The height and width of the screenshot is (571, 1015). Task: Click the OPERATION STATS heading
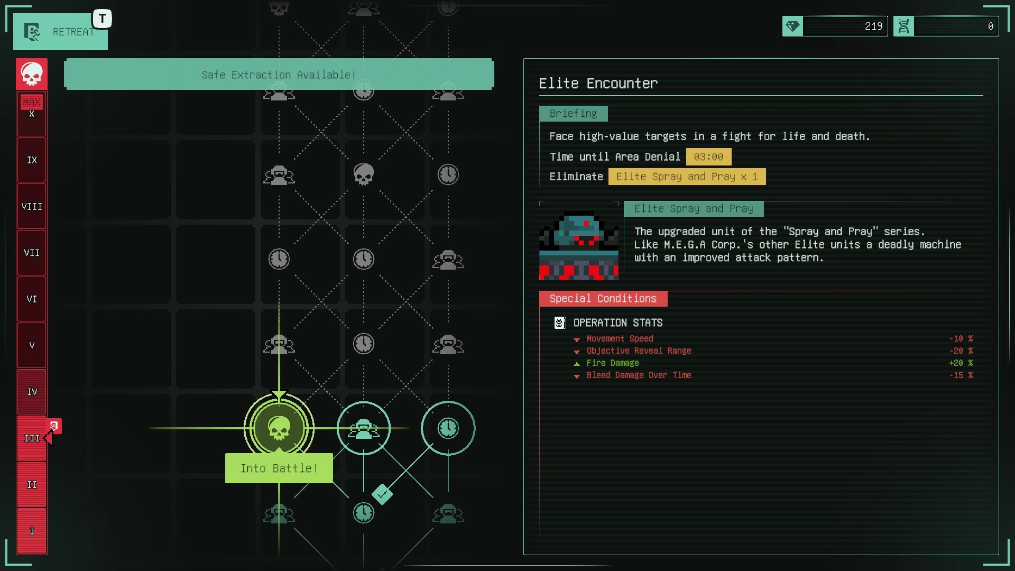point(618,323)
